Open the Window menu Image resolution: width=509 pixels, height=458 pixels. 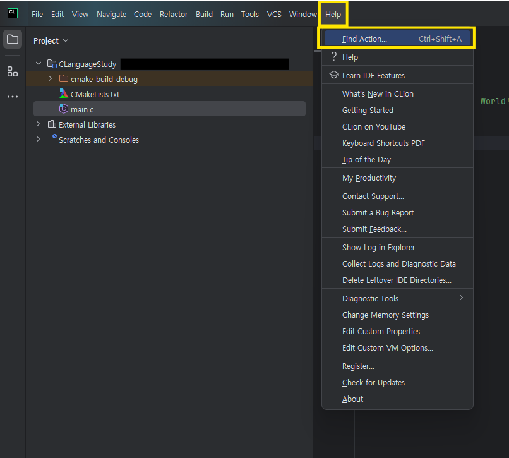coord(302,15)
